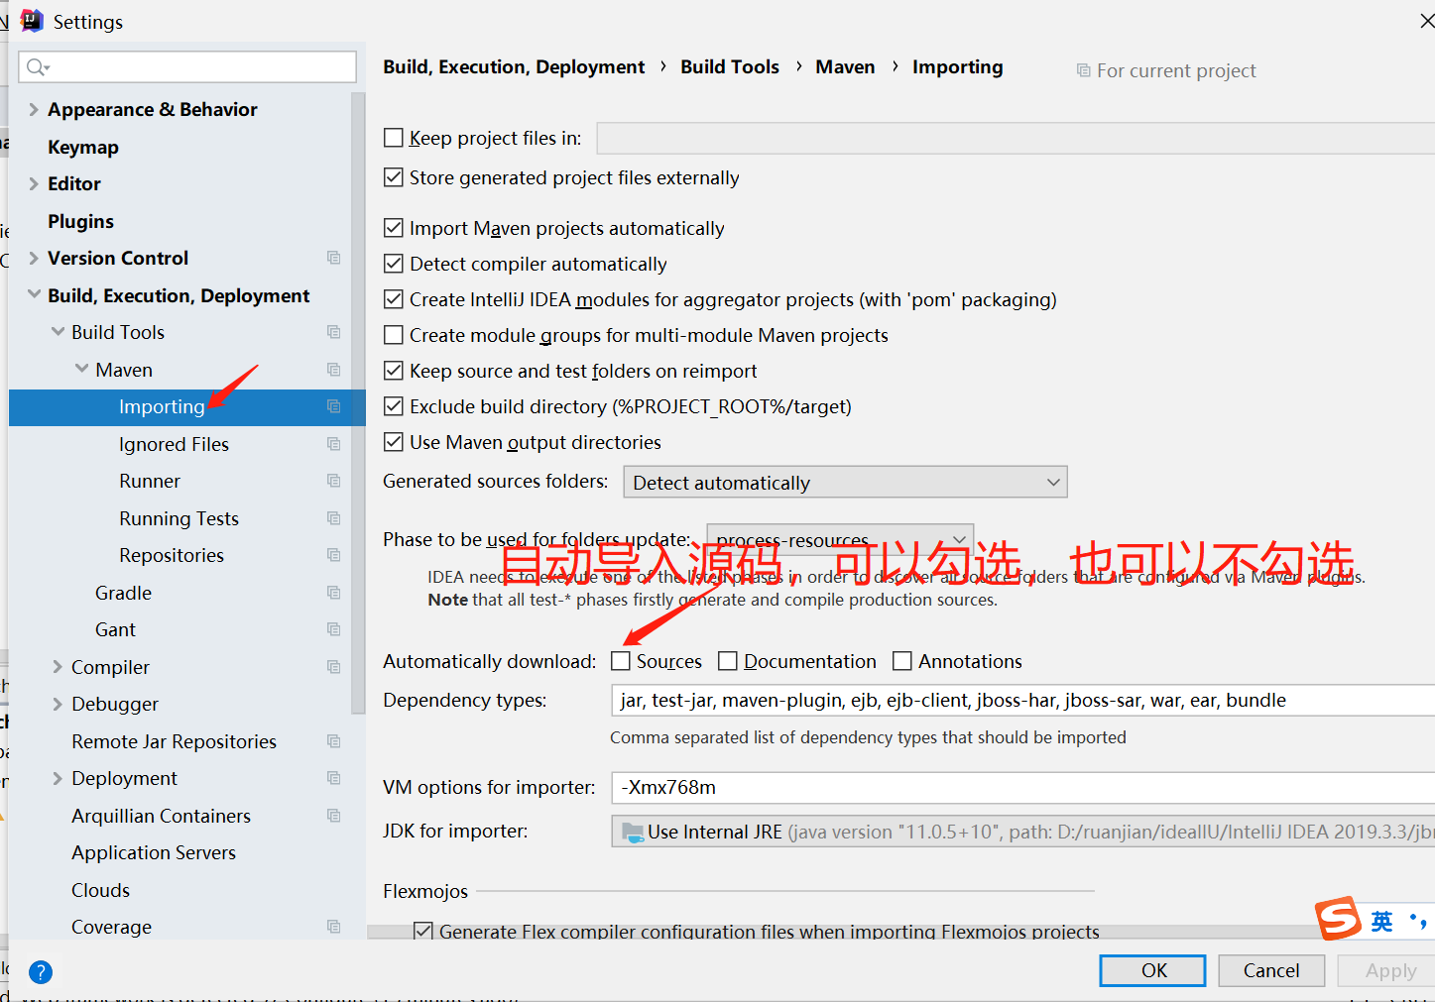Click the folder icon in JDK for importer

click(x=632, y=832)
